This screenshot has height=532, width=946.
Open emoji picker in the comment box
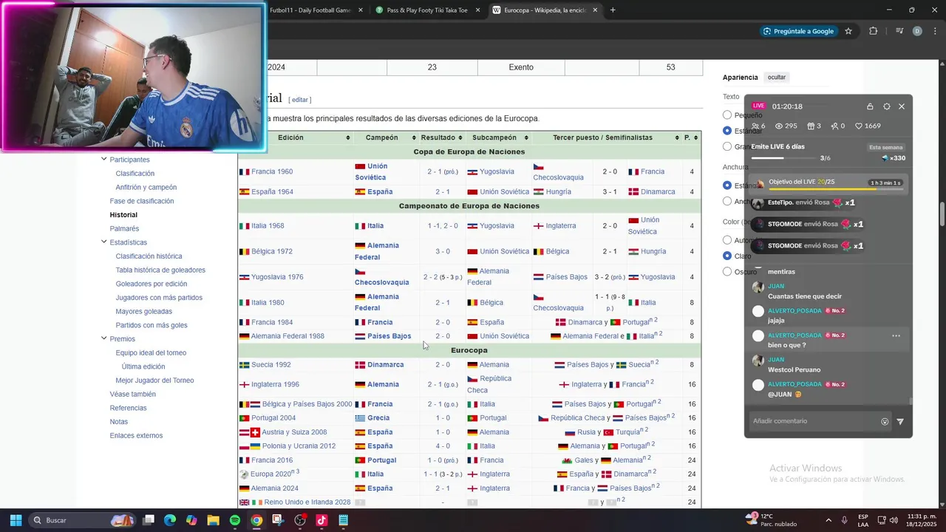point(885,422)
